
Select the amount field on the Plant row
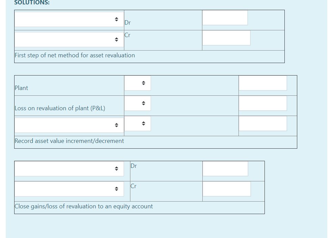262,83
